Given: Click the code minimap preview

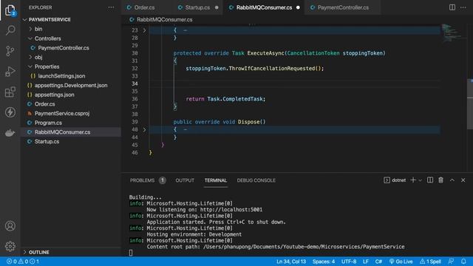Looking at the screenshot, I should coord(453,33).
